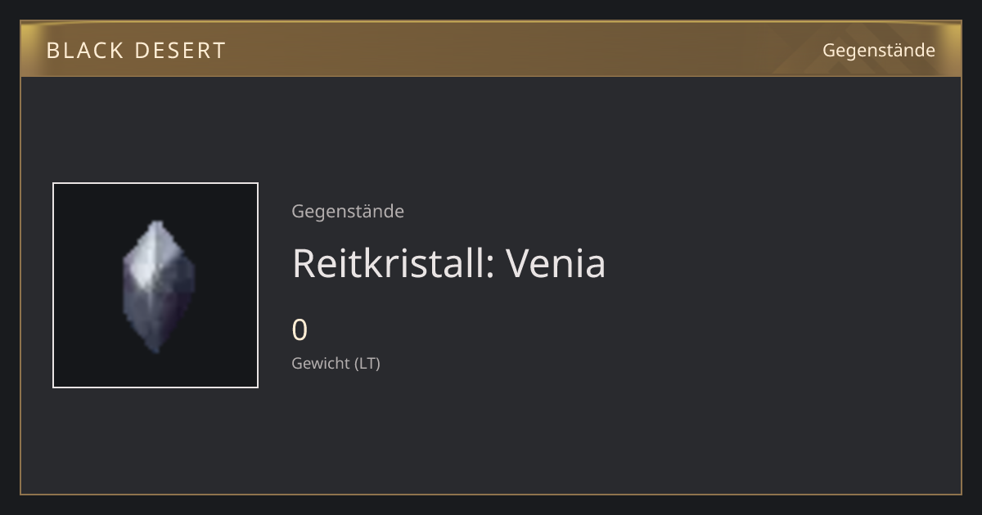Click the gold border line under the header
Viewport: 982px width, 515px height.
(x=491, y=76)
